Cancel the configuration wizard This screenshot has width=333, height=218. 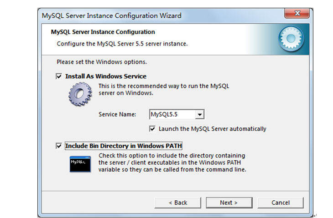coord(281,203)
